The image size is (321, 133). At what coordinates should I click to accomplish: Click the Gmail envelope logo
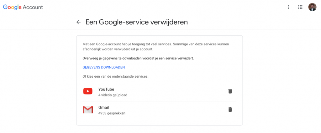88,110
